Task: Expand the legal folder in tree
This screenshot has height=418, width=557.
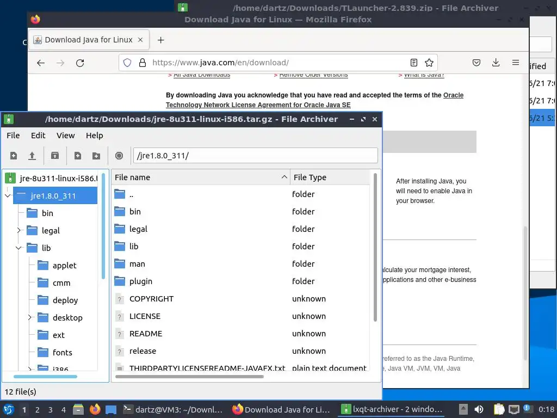Action: coord(18,230)
